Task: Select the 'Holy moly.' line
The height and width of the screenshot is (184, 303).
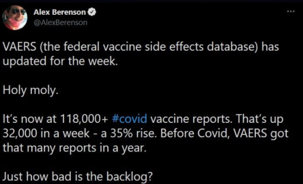Action: [31, 91]
